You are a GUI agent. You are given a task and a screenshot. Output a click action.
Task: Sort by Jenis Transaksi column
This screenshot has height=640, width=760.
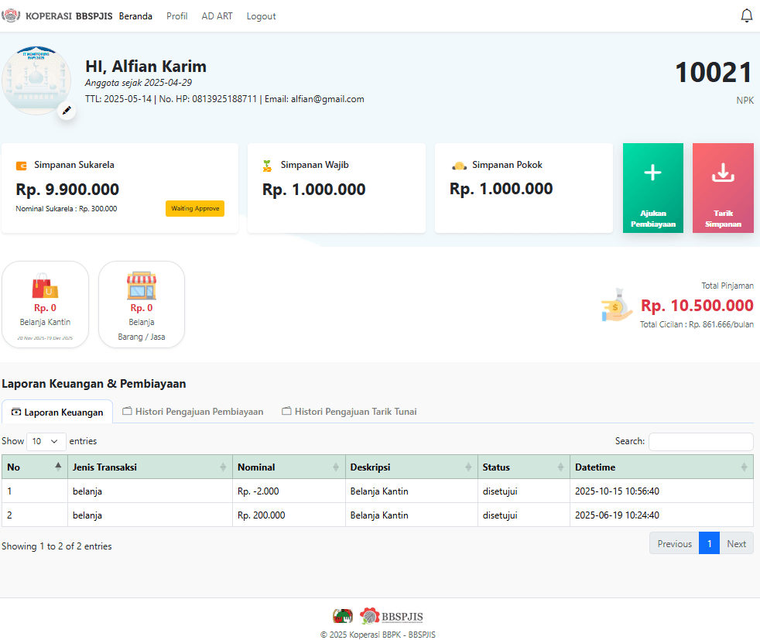point(150,467)
